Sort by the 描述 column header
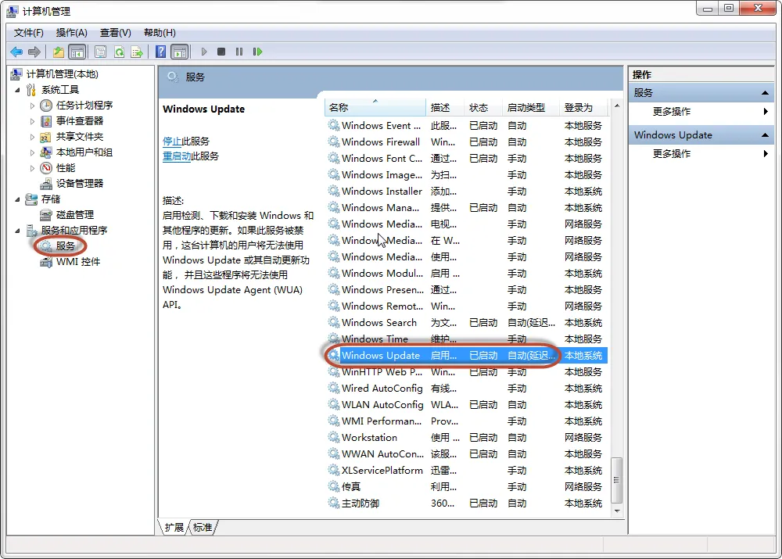The image size is (782, 559). 446,107
